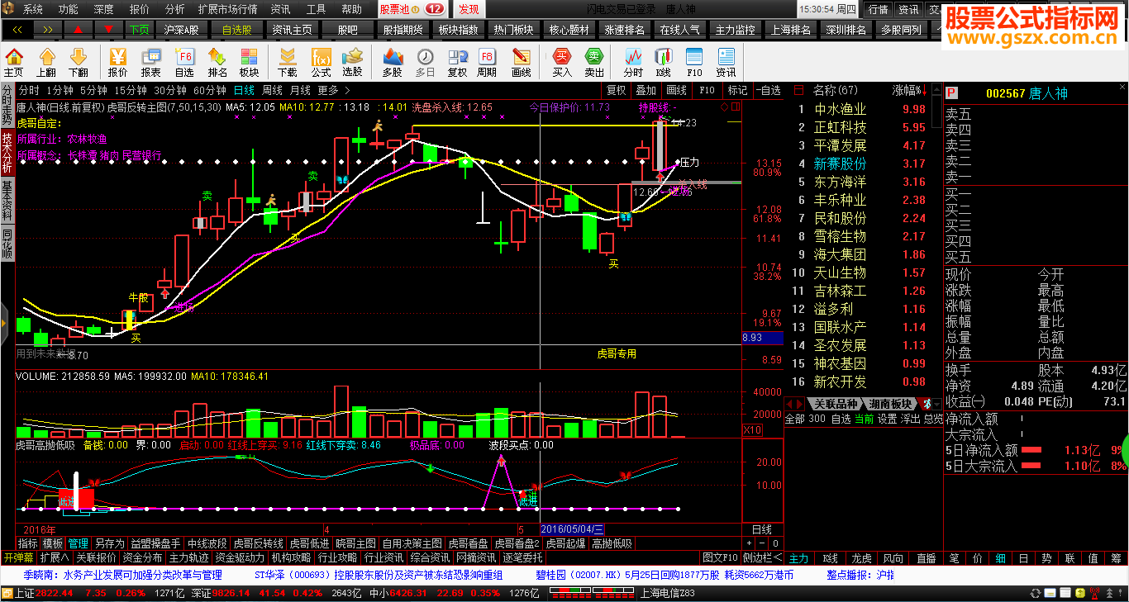The width and height of the screenshot is (1129, 602).
Task: Select the 15分钟 period
Action: click(131, 90)
